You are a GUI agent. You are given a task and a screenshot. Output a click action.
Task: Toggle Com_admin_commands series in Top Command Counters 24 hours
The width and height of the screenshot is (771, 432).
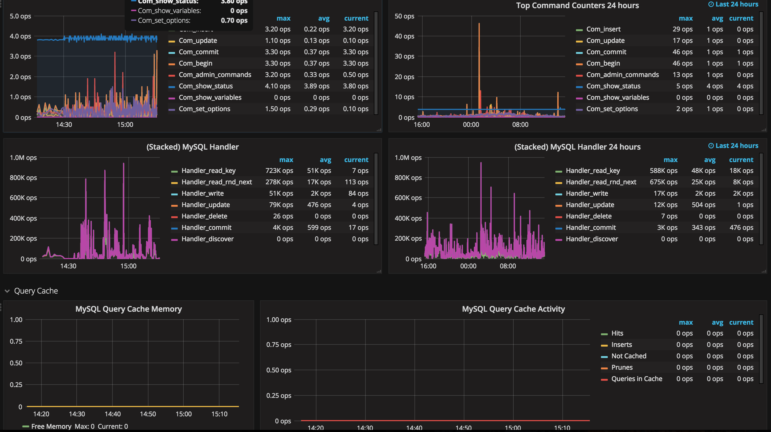coord(622,75)
